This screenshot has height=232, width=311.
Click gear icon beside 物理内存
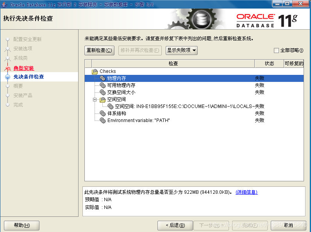click(x=102, y=78)
